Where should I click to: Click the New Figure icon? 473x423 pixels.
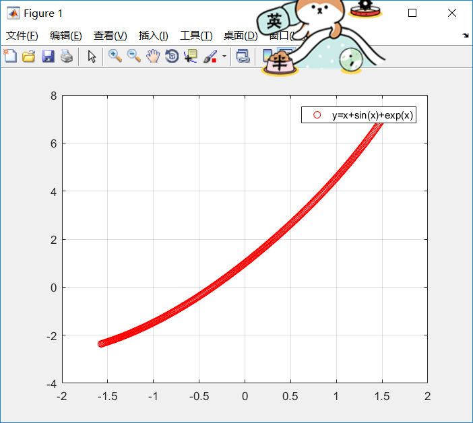[10, 57]
